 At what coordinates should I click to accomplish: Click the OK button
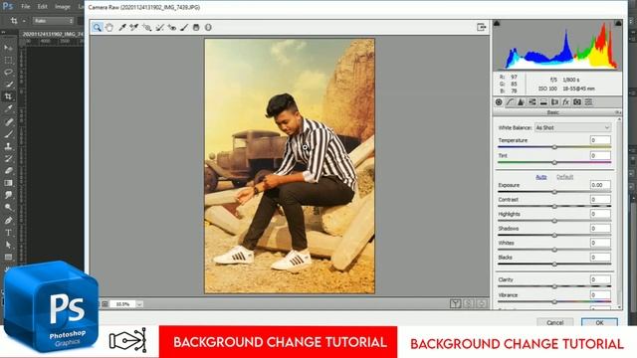click(x=599, y=322)
